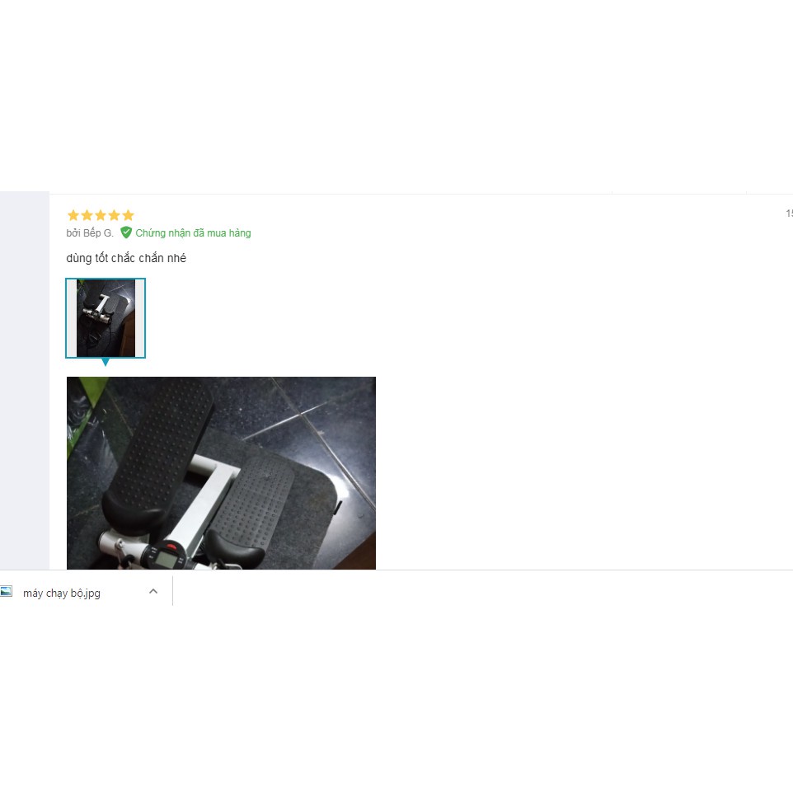
Task: Select the review photo thumbnail
Action: click(x=106, y=318)
